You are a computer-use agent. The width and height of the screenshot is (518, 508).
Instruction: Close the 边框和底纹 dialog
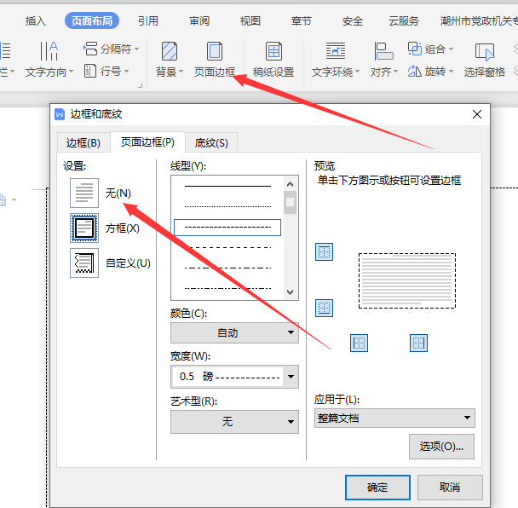pos(477,114)
